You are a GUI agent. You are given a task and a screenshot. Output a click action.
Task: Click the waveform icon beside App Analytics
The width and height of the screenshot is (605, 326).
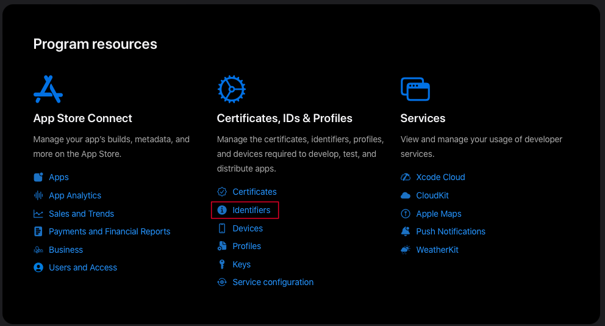38,195
